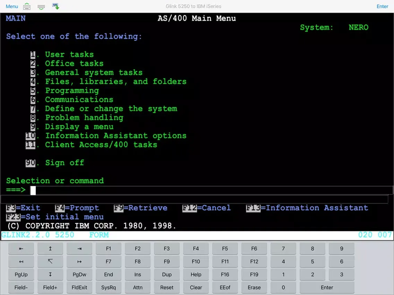This screenshot has height=295, width=394.
Task: Tap the wide Enter key on the keypad
Action: coord(327,287)
